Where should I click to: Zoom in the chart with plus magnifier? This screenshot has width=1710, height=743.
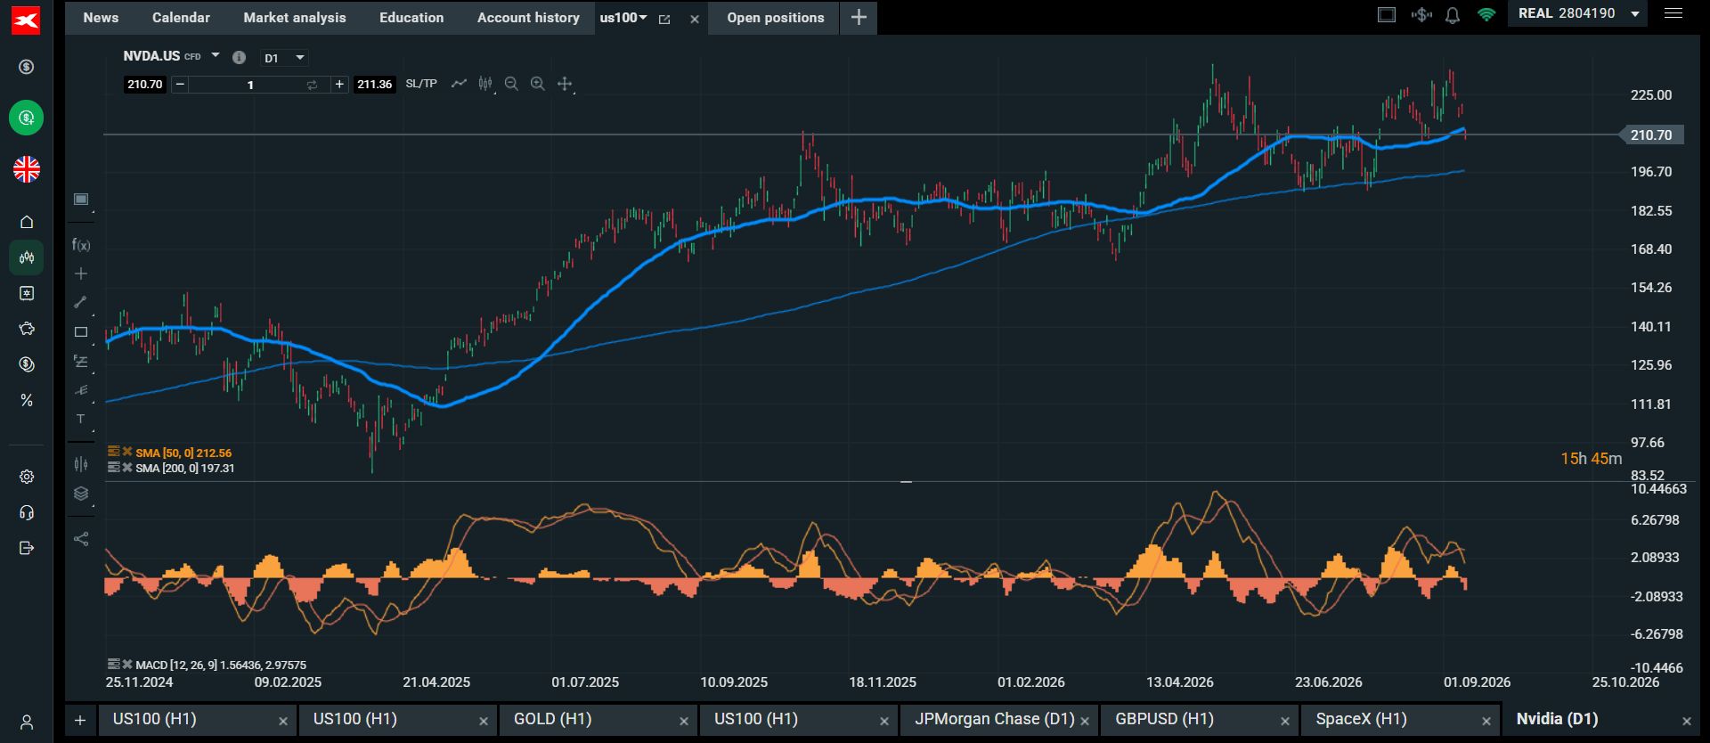click(x=538, y=84)
